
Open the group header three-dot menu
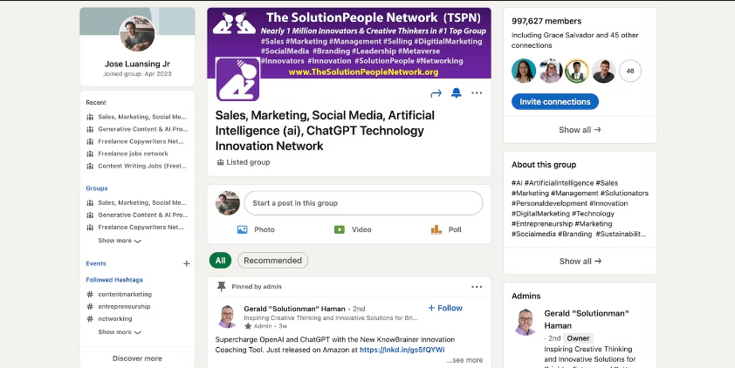[477, 93]
